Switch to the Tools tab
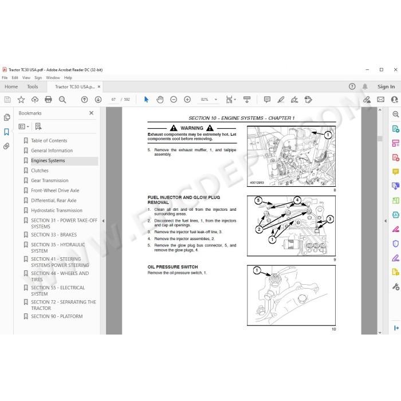 pyautogui.click(x=33, y=87)
